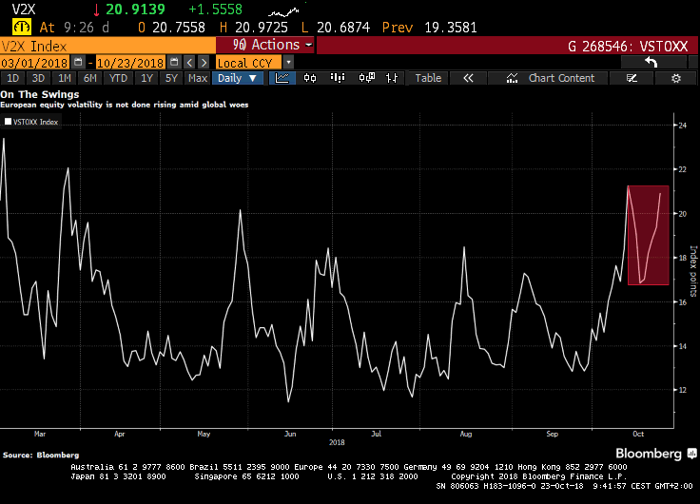Select the YTD range tab
Screen dimensions: 700x504
[x=118, y=78]
